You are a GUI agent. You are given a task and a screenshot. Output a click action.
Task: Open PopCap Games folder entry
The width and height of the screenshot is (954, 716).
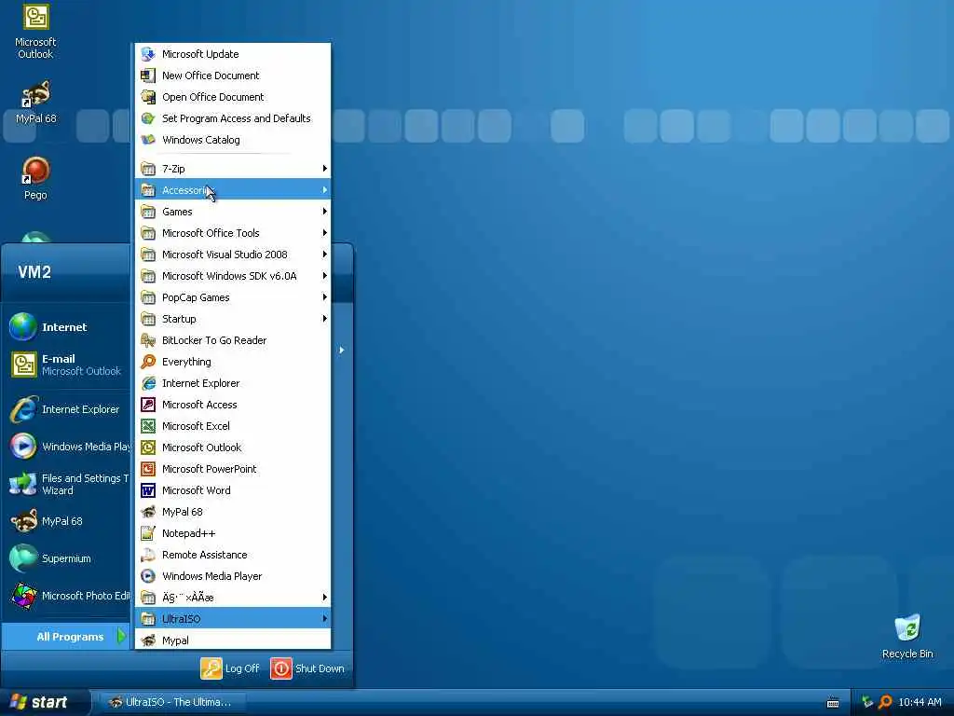tap(233, 297)
